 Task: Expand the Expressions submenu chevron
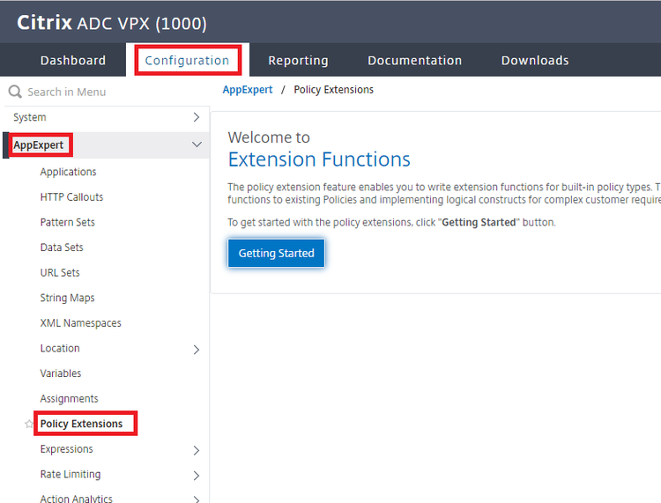(196, 450)
